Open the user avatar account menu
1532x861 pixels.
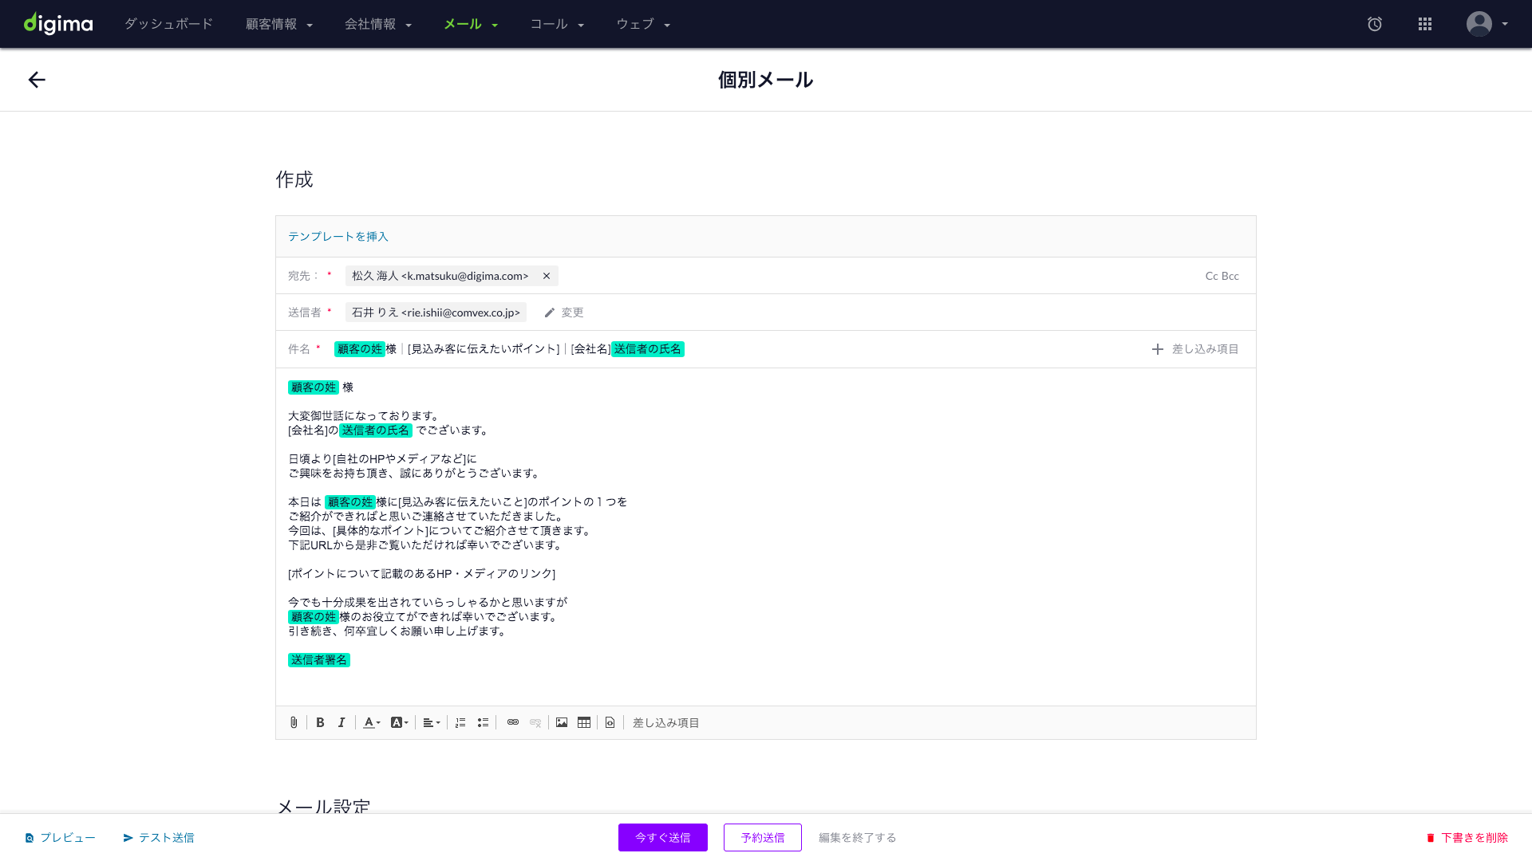pos(1487,24)
